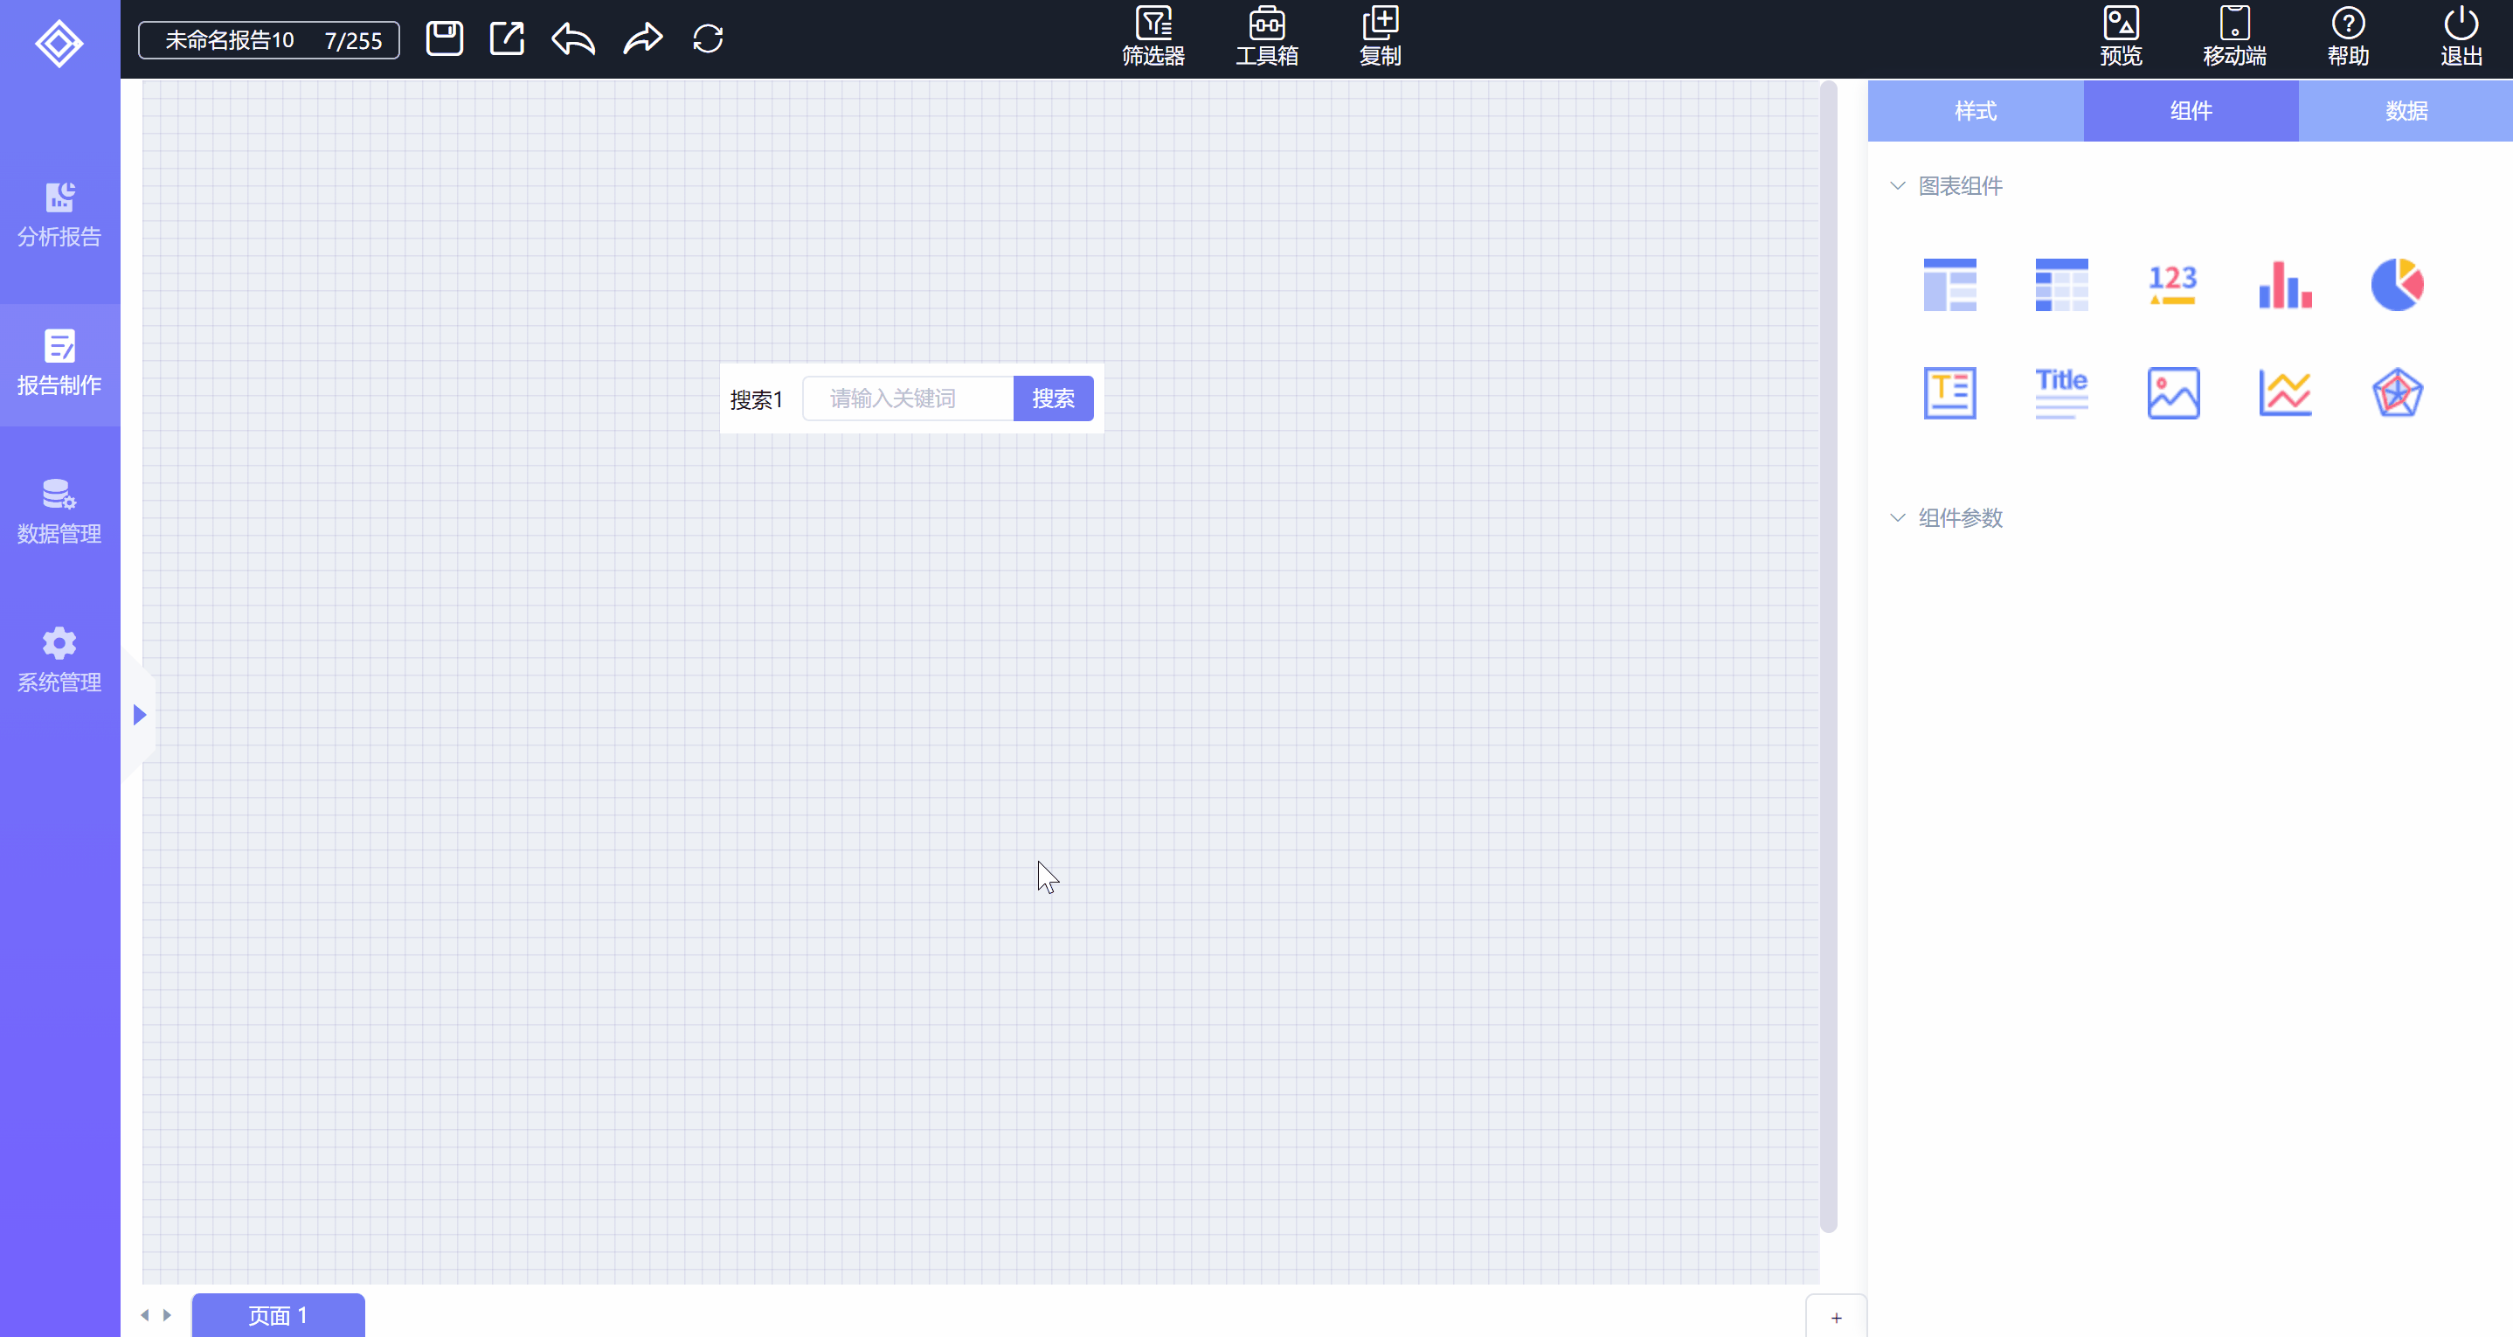The height and width of the screenshot is (1337, 2513).
Task: Undo the last action
Action: pos(573,39)
